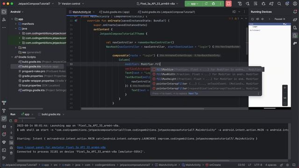299x168 pixels.
Task: Sync project with Gradle files icon
Action: (271, 4)
